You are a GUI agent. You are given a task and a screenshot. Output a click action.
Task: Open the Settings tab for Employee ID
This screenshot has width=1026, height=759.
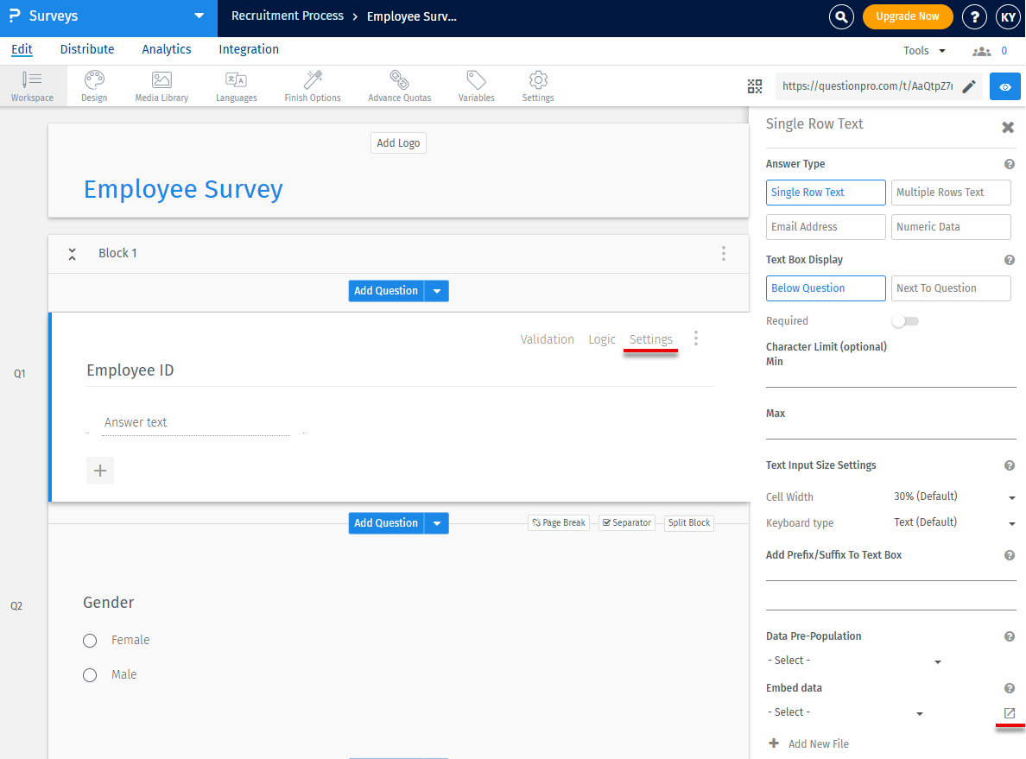(651, 338)
